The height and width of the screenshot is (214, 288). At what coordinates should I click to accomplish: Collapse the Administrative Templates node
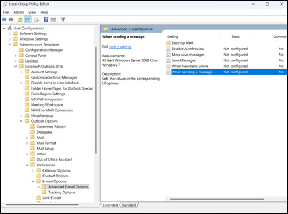tap(10, 45)
